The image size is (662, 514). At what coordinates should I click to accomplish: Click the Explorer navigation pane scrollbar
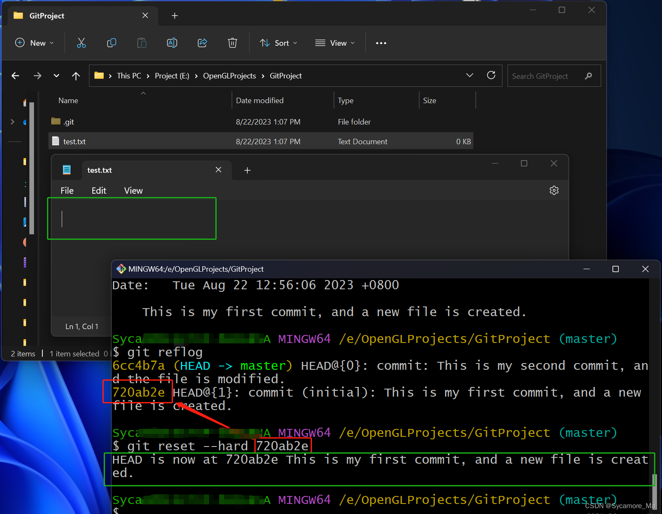pyautogui.click(x=32, y=168)
